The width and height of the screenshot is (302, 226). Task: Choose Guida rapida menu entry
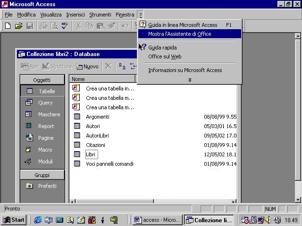pyautogui.click(x=190, y=48)
